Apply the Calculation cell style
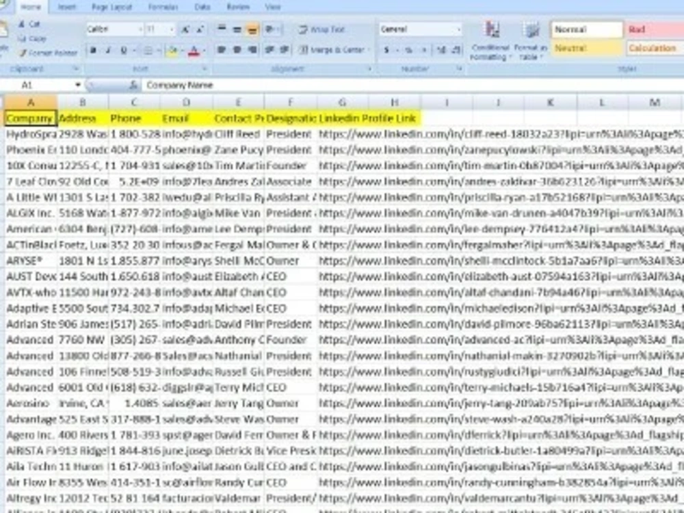Image resolution: width=684 pixels, height=513 pixels. pyautogui.click(x=655, y=48)
